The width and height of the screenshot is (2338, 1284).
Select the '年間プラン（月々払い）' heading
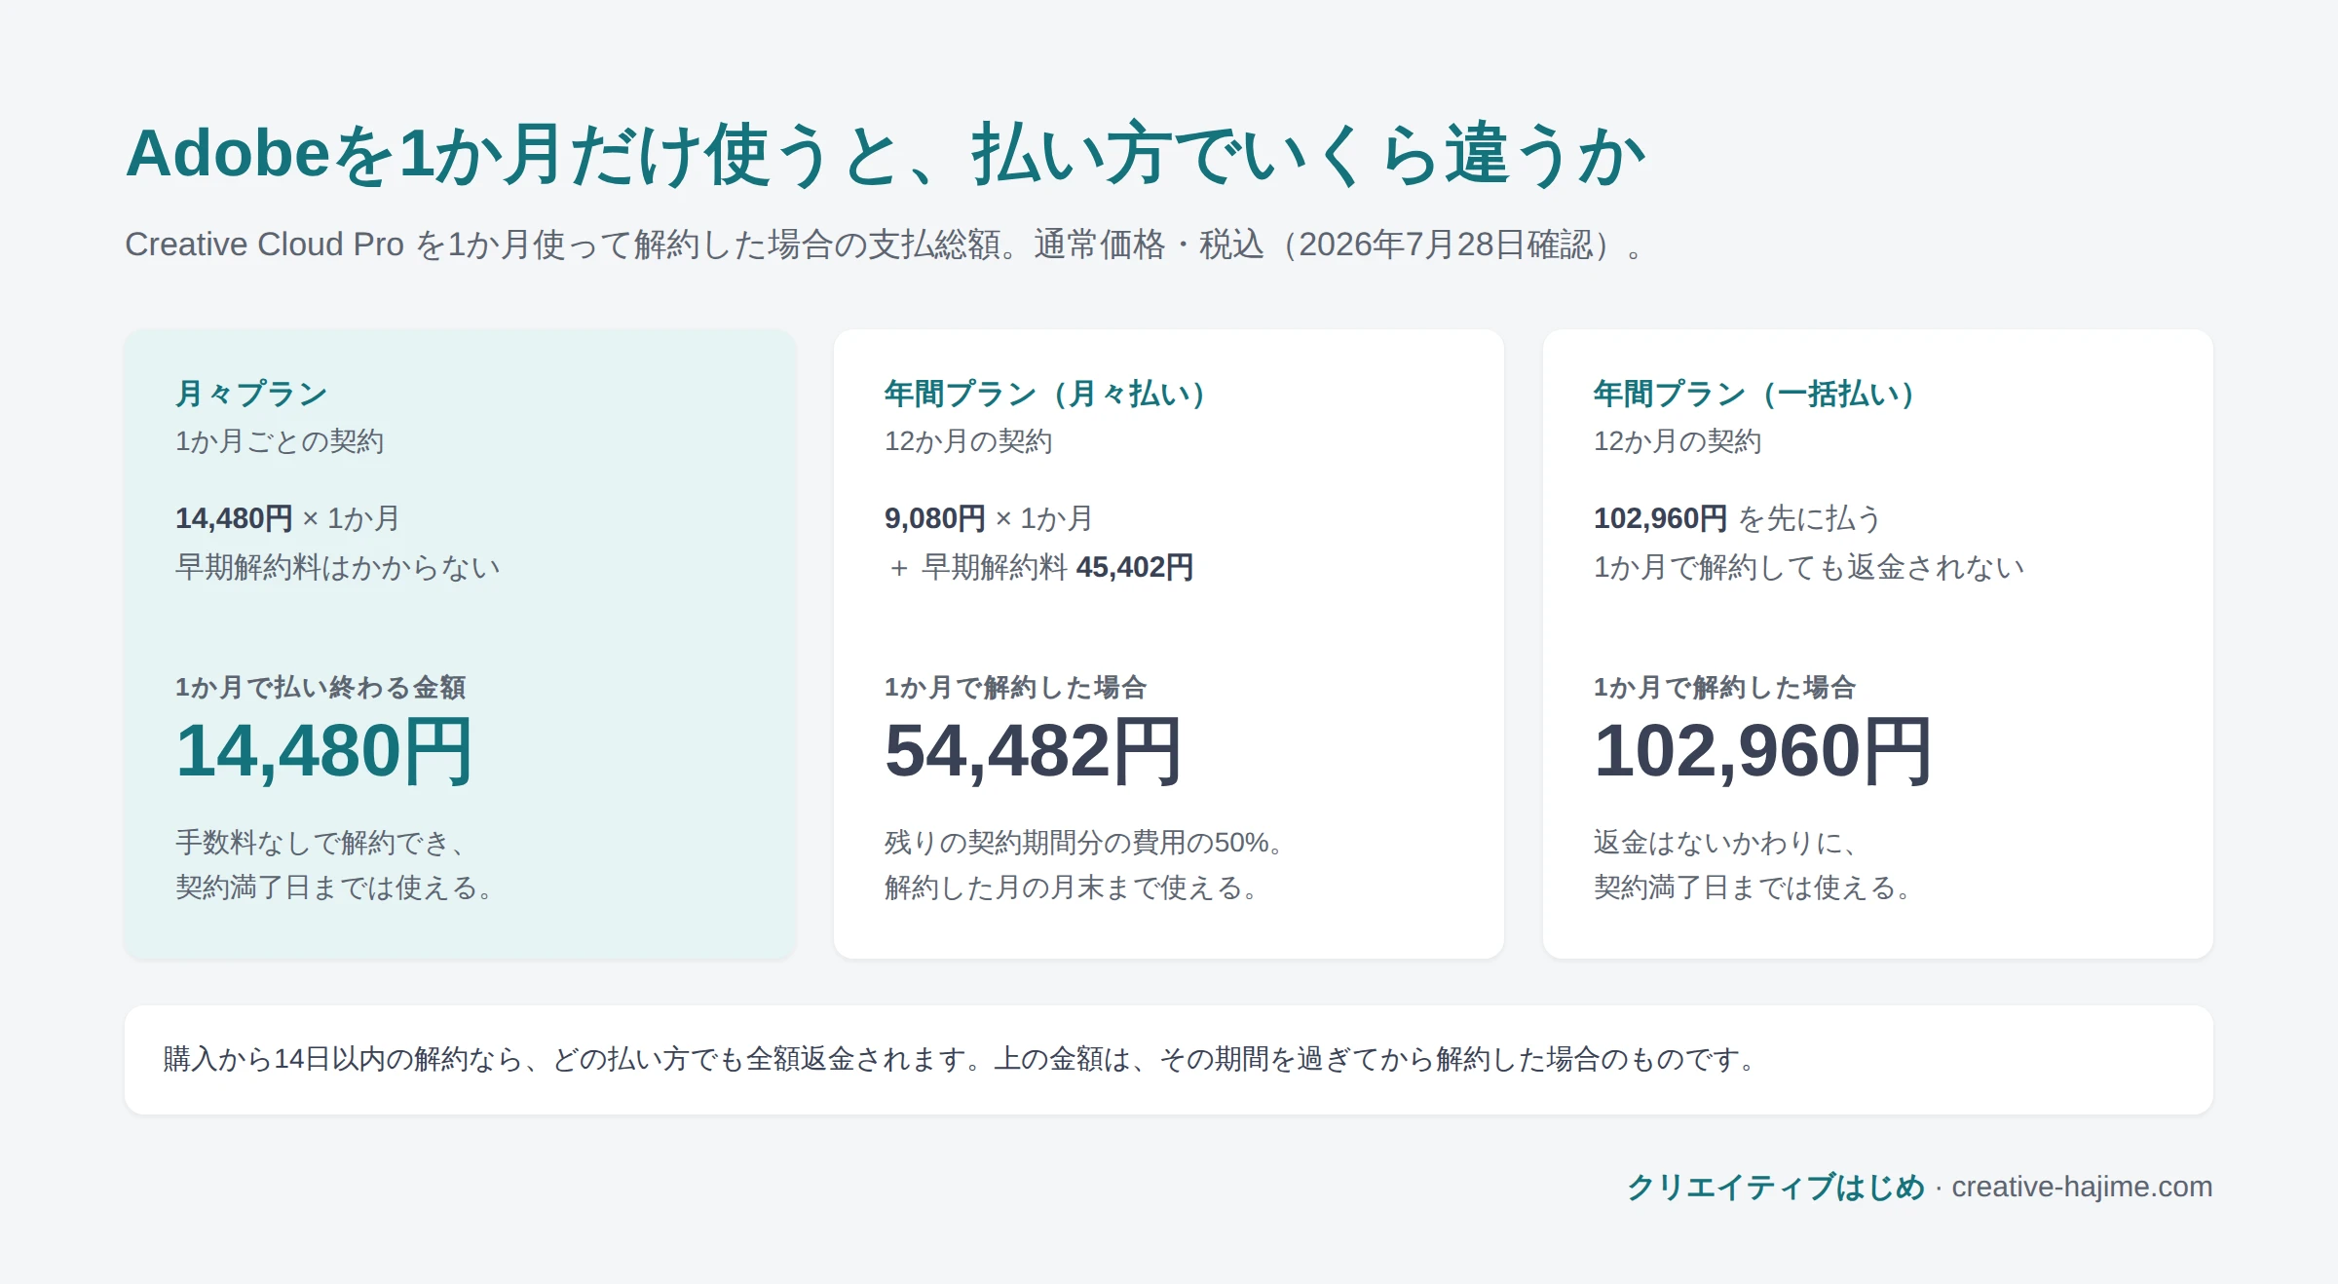point(1052,394)
